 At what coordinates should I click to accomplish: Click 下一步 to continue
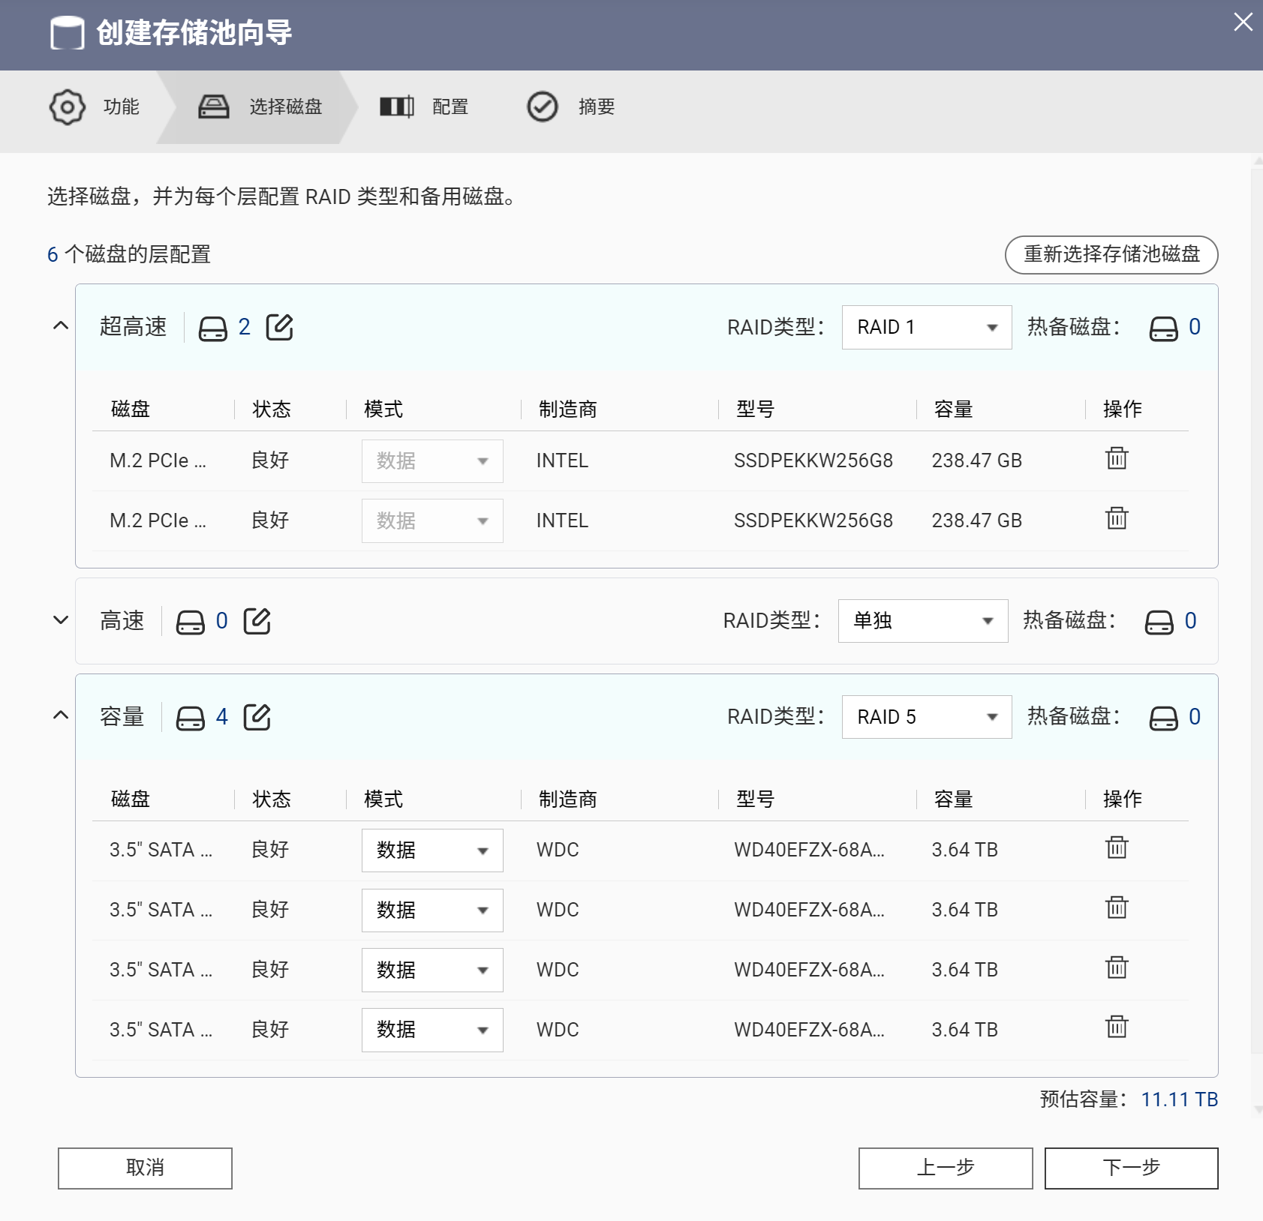click(x=1131, y=1168)
